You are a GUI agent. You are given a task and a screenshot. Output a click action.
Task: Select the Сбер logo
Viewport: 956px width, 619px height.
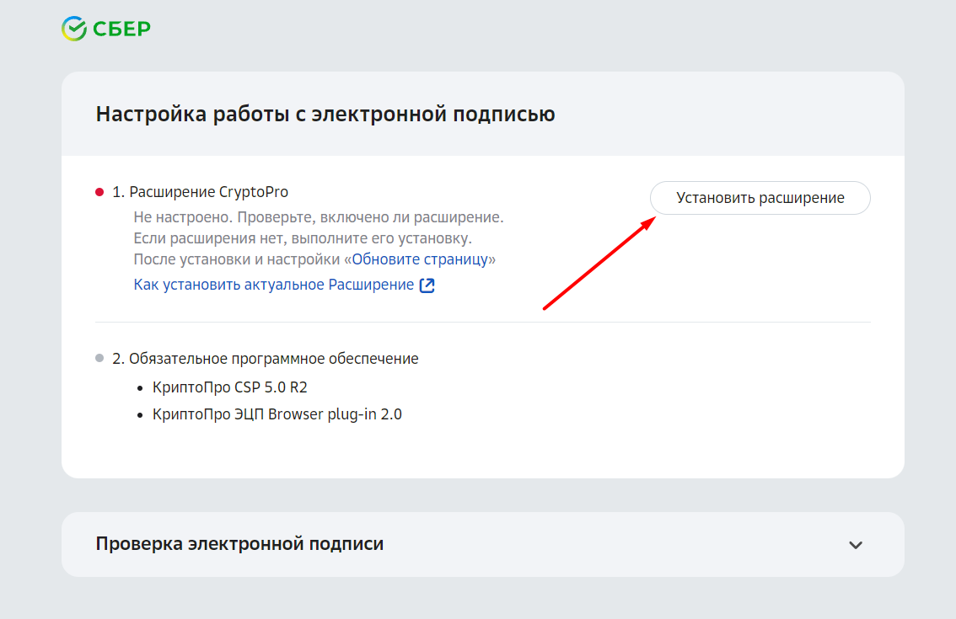[x=105, y=27]
